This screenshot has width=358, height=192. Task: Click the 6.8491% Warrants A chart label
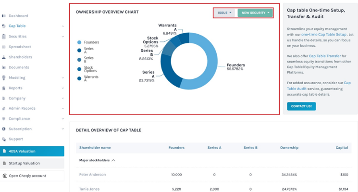tap(170, 33)
